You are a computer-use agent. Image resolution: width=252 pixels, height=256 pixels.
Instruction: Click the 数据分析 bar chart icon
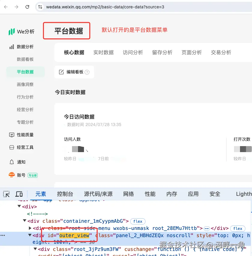(12, 47)
